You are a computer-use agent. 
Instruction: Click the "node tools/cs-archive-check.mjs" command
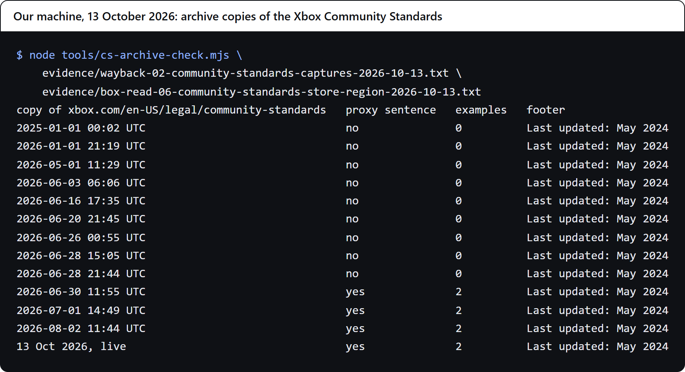coord(129,55)
